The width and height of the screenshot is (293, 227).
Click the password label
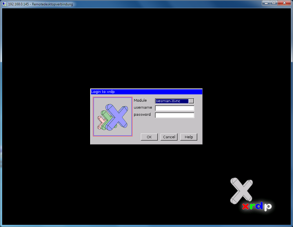pos(142,115)
